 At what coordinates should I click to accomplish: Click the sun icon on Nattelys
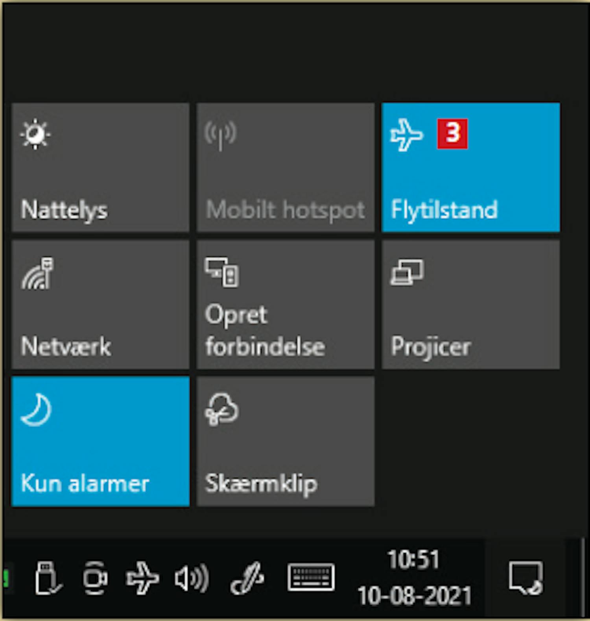(x=35, y=134)
